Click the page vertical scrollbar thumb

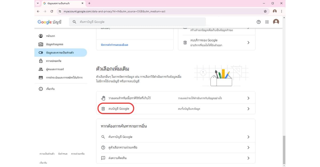[284, 150]
